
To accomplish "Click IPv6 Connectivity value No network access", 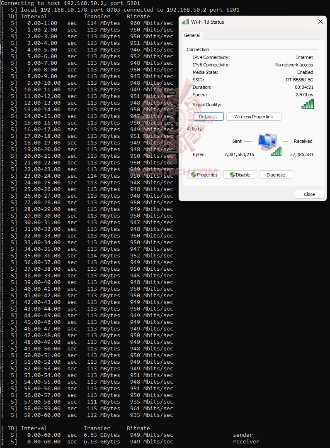I will pos(294,65).
